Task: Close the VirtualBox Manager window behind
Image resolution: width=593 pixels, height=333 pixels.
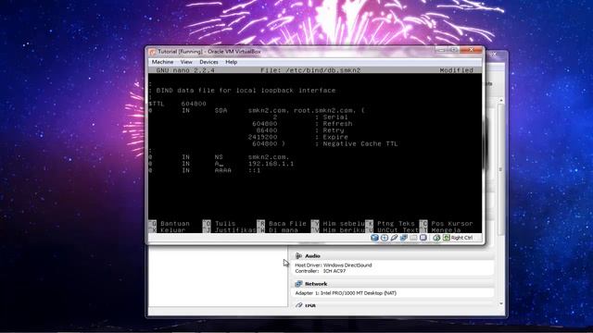Action: [x=494, y=55]
